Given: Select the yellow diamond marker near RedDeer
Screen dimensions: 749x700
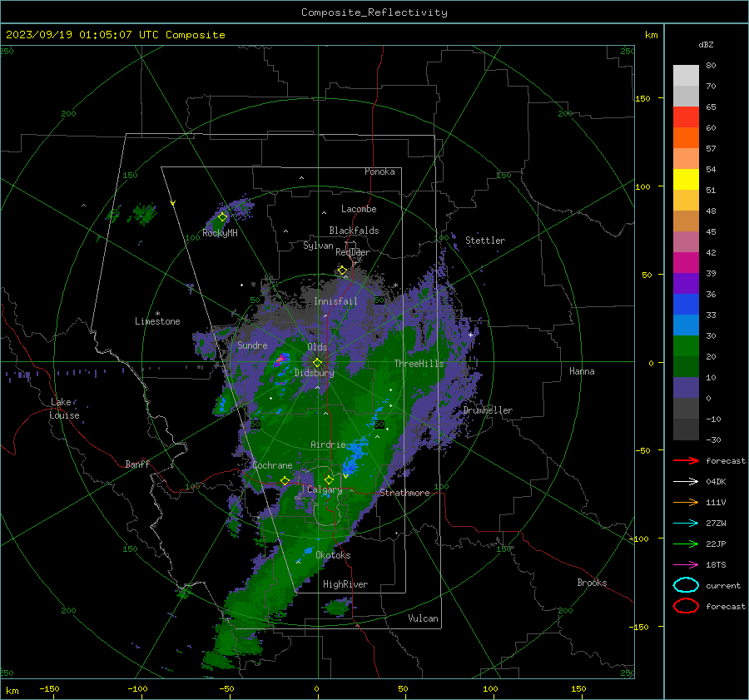Looking at the screenshot, I should click(x=342, y=271).
